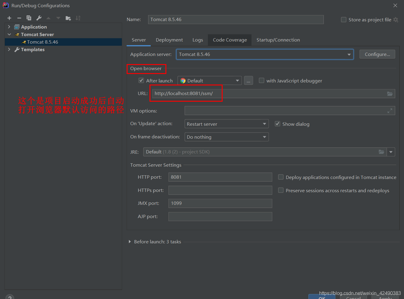Click the Application node icon
The height and width of the screenshot is (299, 404).
[x=17, y=27]
